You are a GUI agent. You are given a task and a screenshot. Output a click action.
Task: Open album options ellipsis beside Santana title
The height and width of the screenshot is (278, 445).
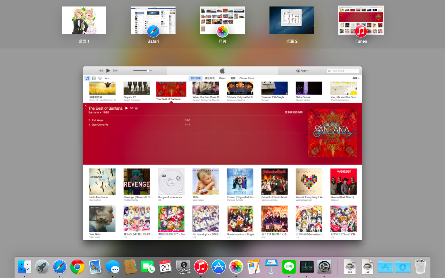[x=136, y=108]
